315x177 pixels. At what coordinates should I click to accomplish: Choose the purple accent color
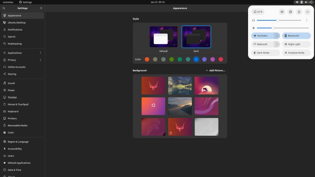(204, 59)
